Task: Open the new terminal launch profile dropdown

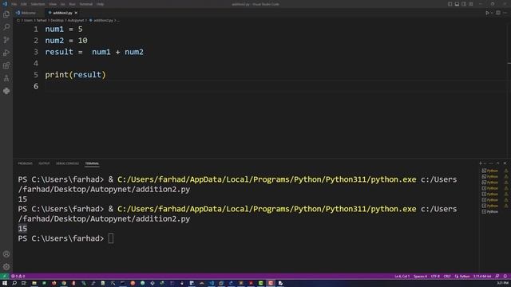Action: point(485,163)
